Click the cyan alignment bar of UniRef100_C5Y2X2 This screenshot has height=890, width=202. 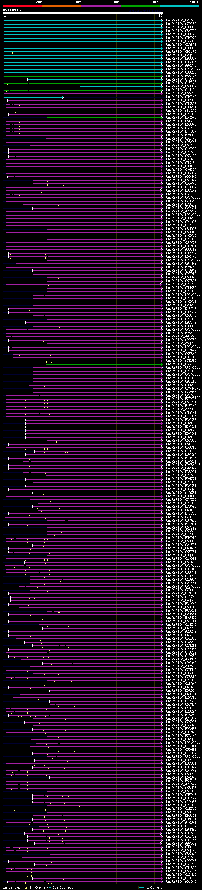coord(34,97)
